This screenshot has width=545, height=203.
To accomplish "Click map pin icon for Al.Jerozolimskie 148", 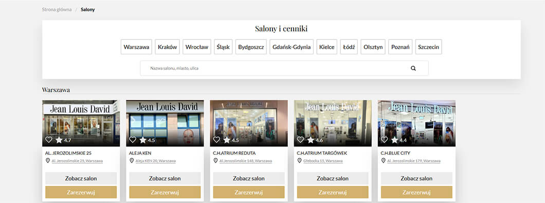I will click(x=215, y=161).
